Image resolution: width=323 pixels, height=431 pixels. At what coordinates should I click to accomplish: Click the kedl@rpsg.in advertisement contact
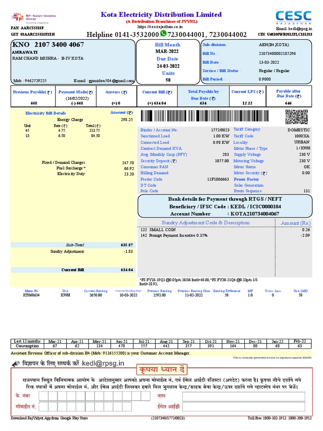point(103,363)
